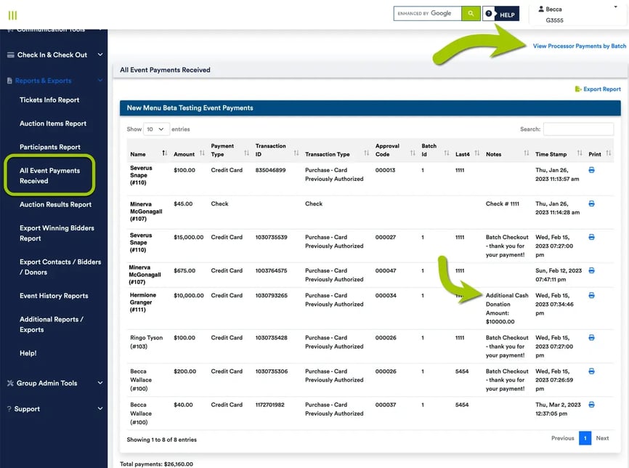The height and width of the screenshot is (468, 629).
Task: Open the hamburger menu icon at top left
Action: pos(12,15)
